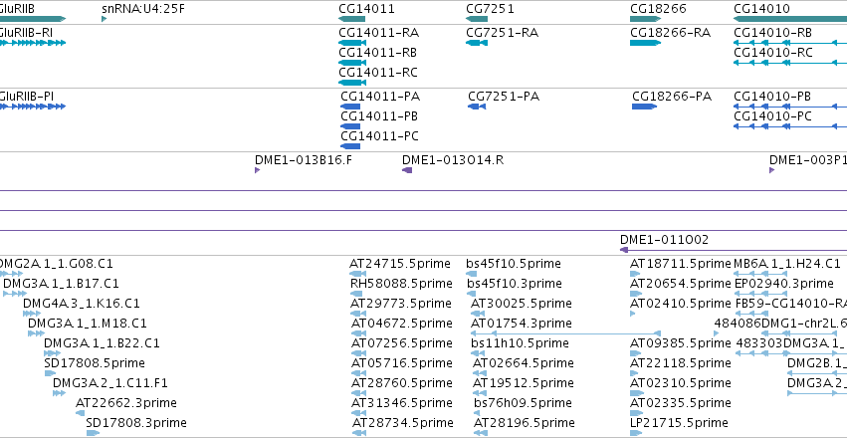Choose the CG14010-RC transcript
The image size is (847, 438).
(789, 63)
